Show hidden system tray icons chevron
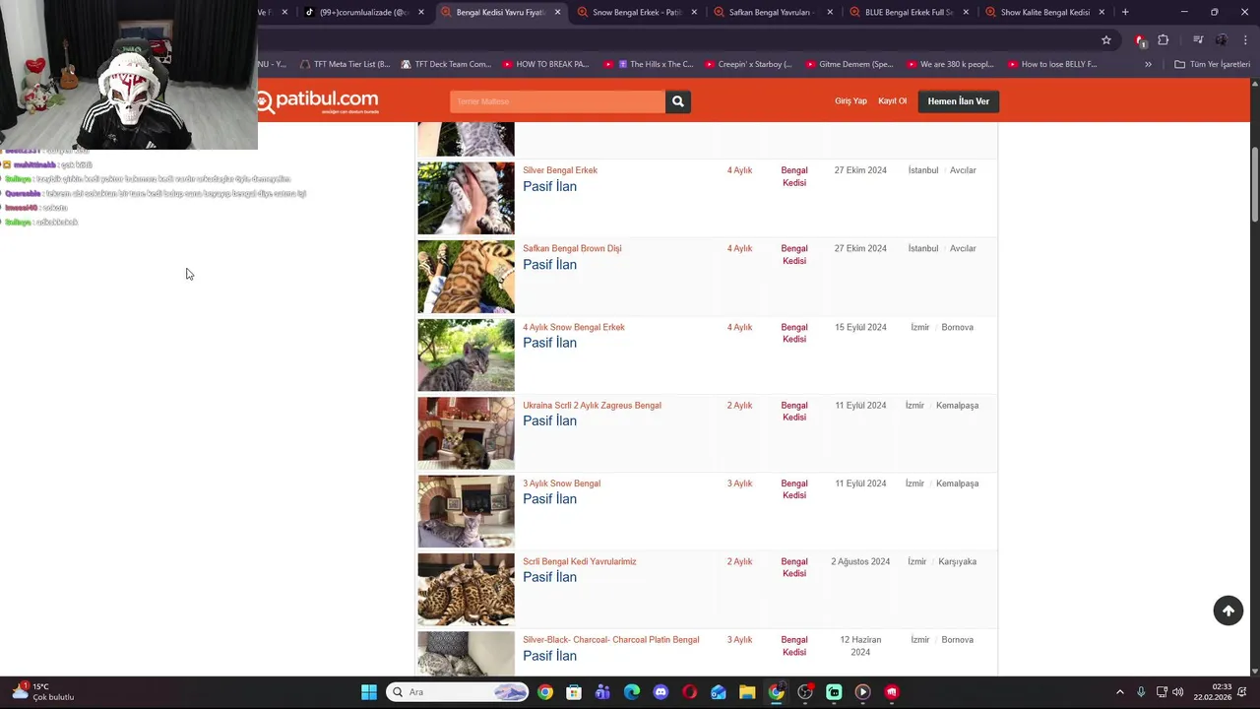Viewport: 1260px width, 709px height. (1119, 692)
